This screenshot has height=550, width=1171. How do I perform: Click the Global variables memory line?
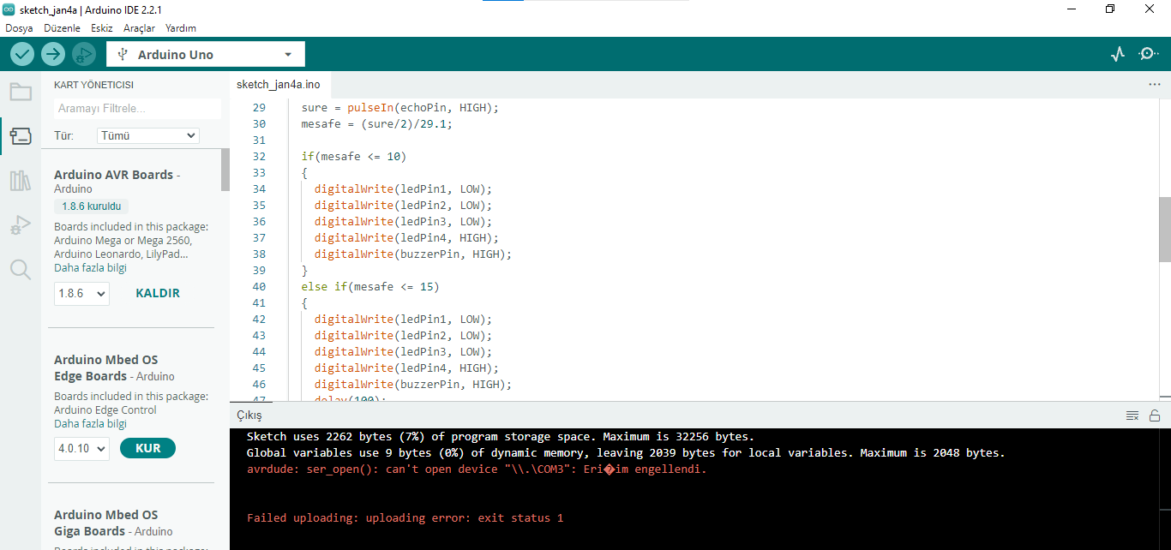coord(625,453)
